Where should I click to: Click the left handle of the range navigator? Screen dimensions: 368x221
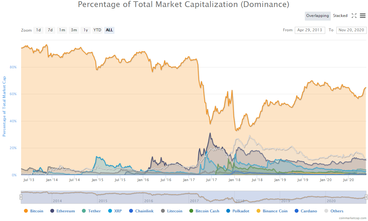point(21,197)
